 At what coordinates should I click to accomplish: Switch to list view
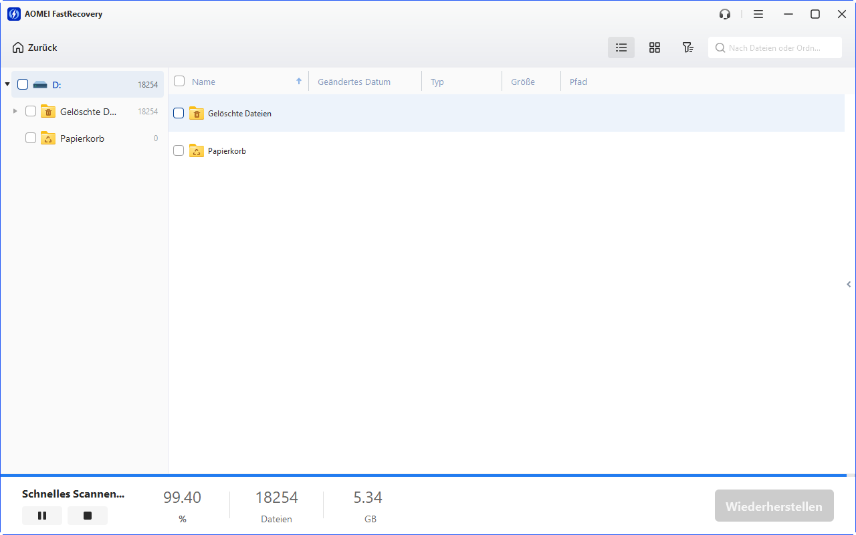(621, 47)
